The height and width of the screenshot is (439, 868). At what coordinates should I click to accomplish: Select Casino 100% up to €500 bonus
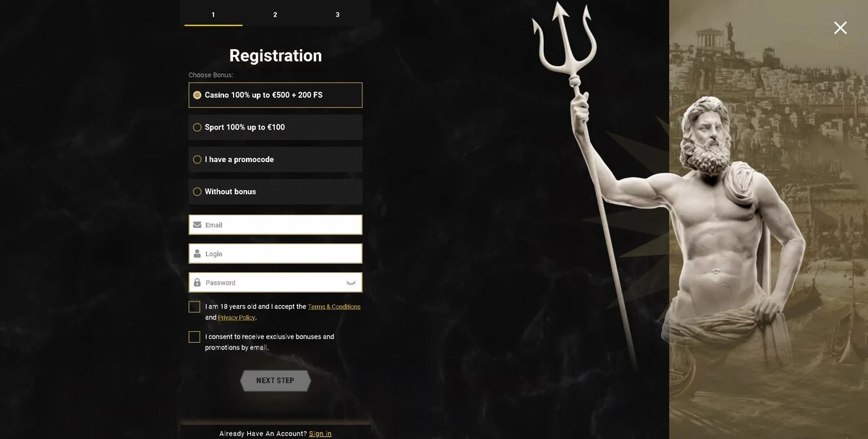[276, 95]
